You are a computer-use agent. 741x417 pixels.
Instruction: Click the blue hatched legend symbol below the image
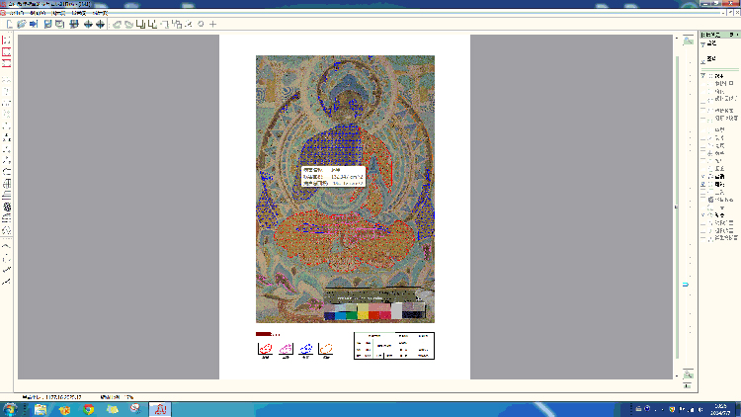point(305,349)
